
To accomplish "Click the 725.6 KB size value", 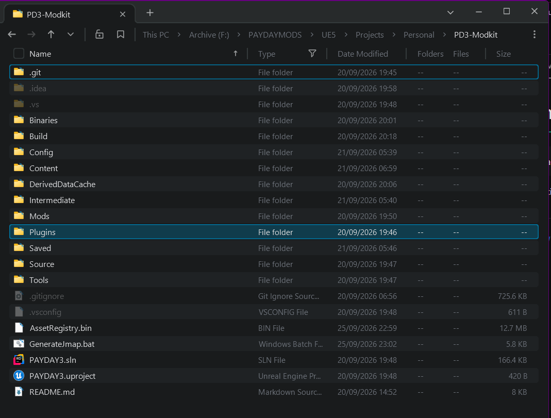I will click(x=512, y=296).
